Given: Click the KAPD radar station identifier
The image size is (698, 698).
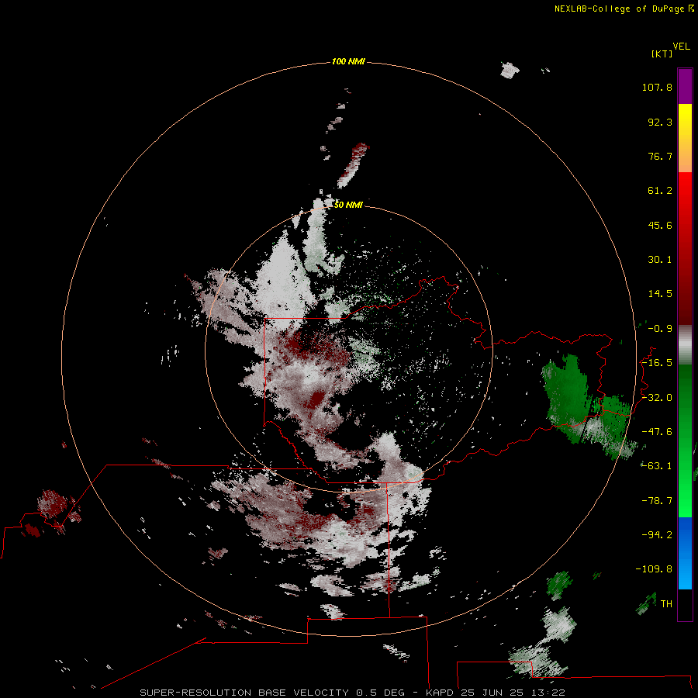Looking at the screenshot, I should (440, 693).
